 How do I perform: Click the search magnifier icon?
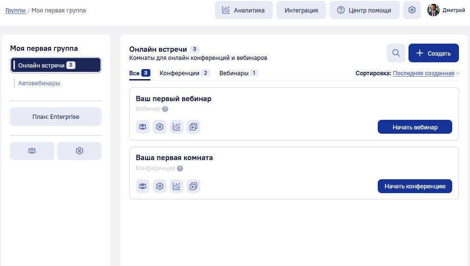tap(396, 53)
